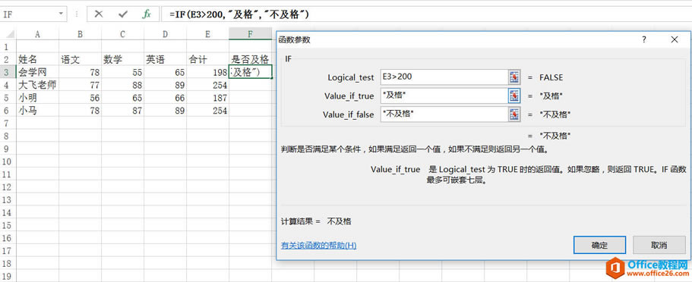
Task: Click cell containing 英语
Action: [165, 59]
